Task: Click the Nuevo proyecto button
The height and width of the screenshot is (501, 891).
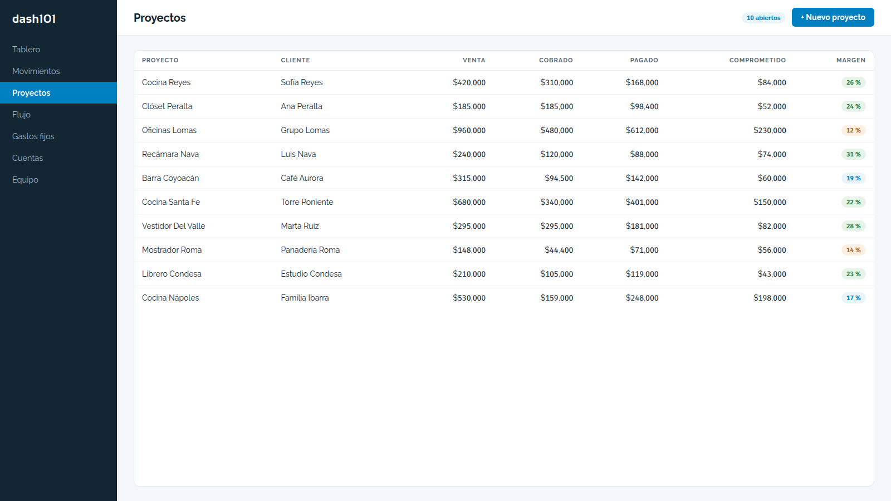Action: pos(833,17)
